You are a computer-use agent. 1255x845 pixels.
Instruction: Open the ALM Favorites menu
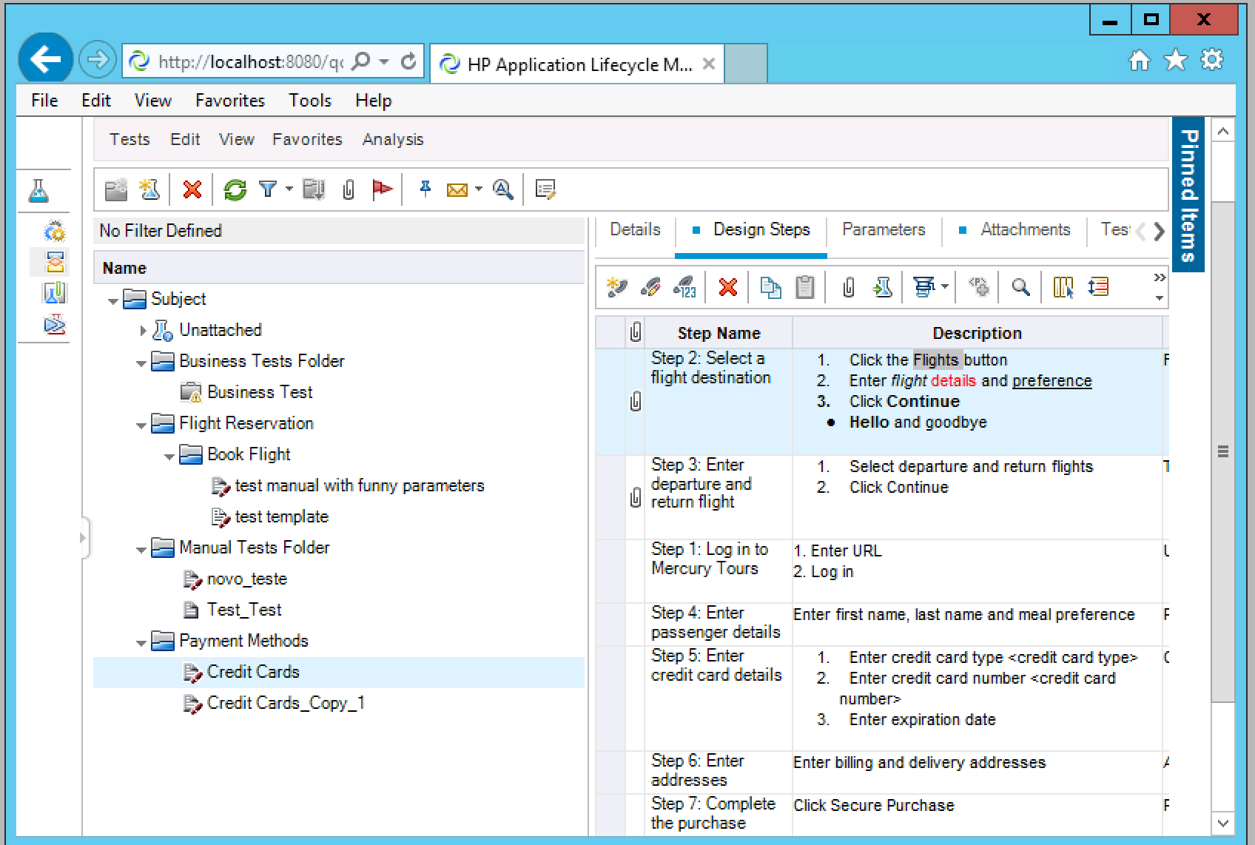pyautogui.click(x=307, y=139)
